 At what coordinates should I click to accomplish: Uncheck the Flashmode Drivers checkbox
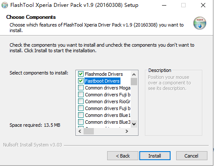81,74
